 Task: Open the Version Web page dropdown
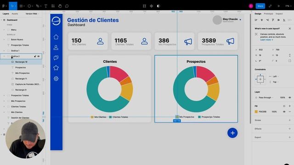tap(32, 14)
